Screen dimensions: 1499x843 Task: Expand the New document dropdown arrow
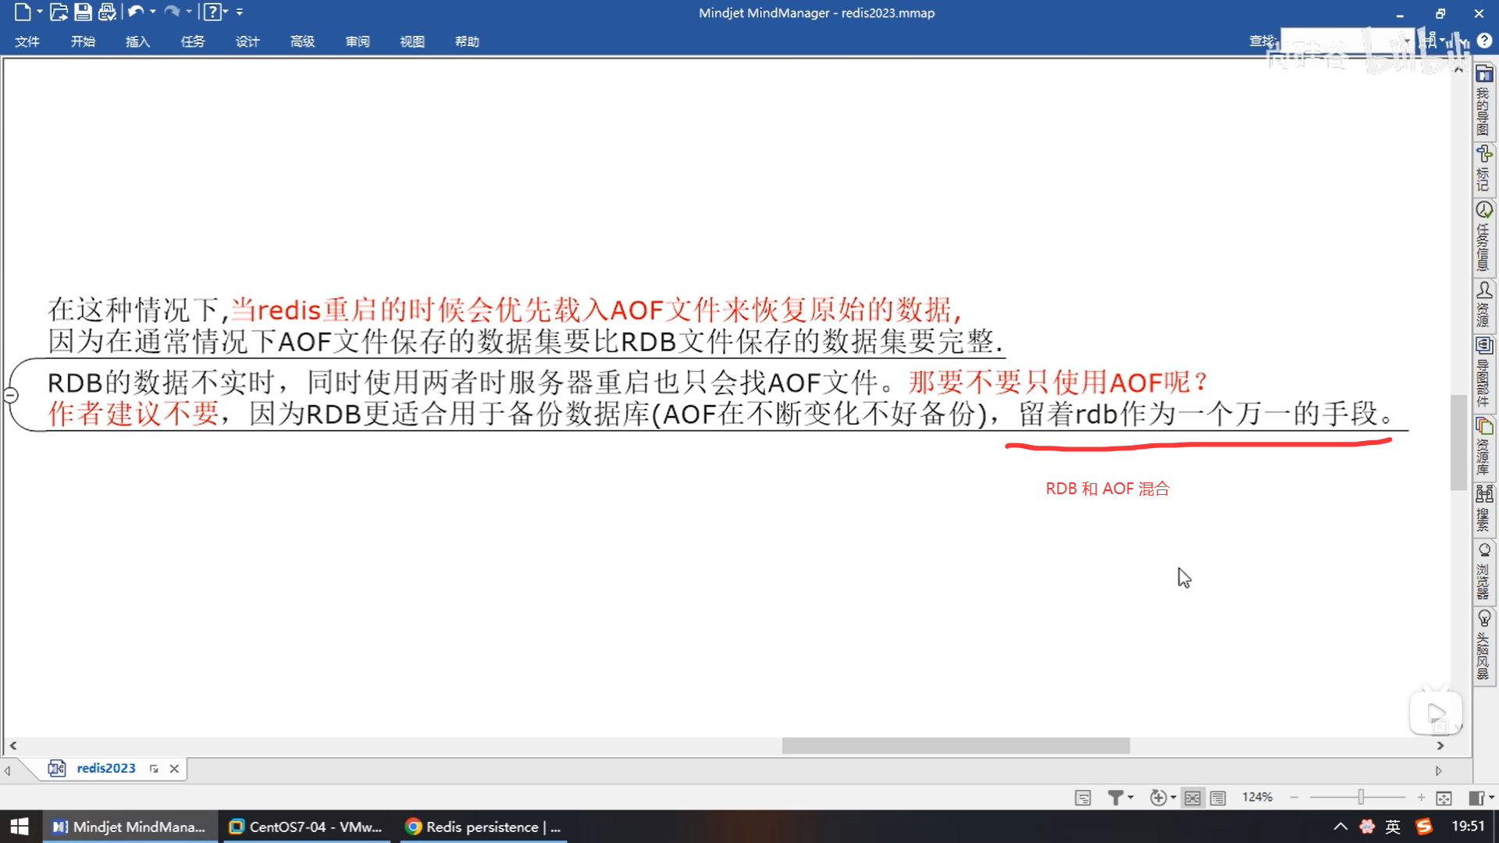[x=40, y=12]
